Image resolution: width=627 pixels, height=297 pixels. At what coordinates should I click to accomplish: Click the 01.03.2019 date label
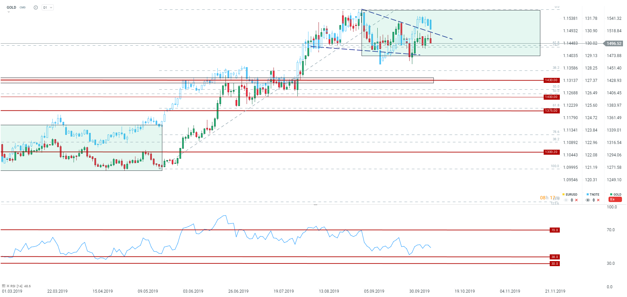coord(12,291)
